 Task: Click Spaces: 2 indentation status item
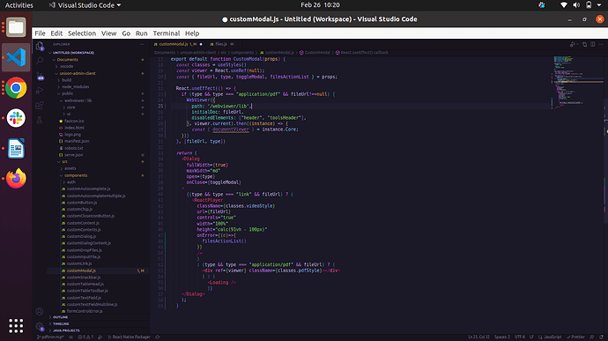point(502,337)
